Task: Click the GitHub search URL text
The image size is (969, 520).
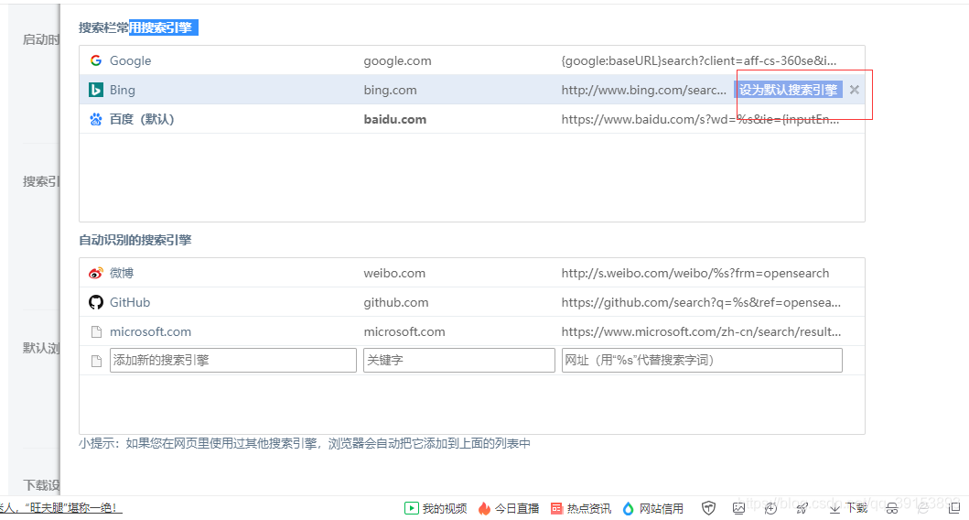Action: coord(701,302)
